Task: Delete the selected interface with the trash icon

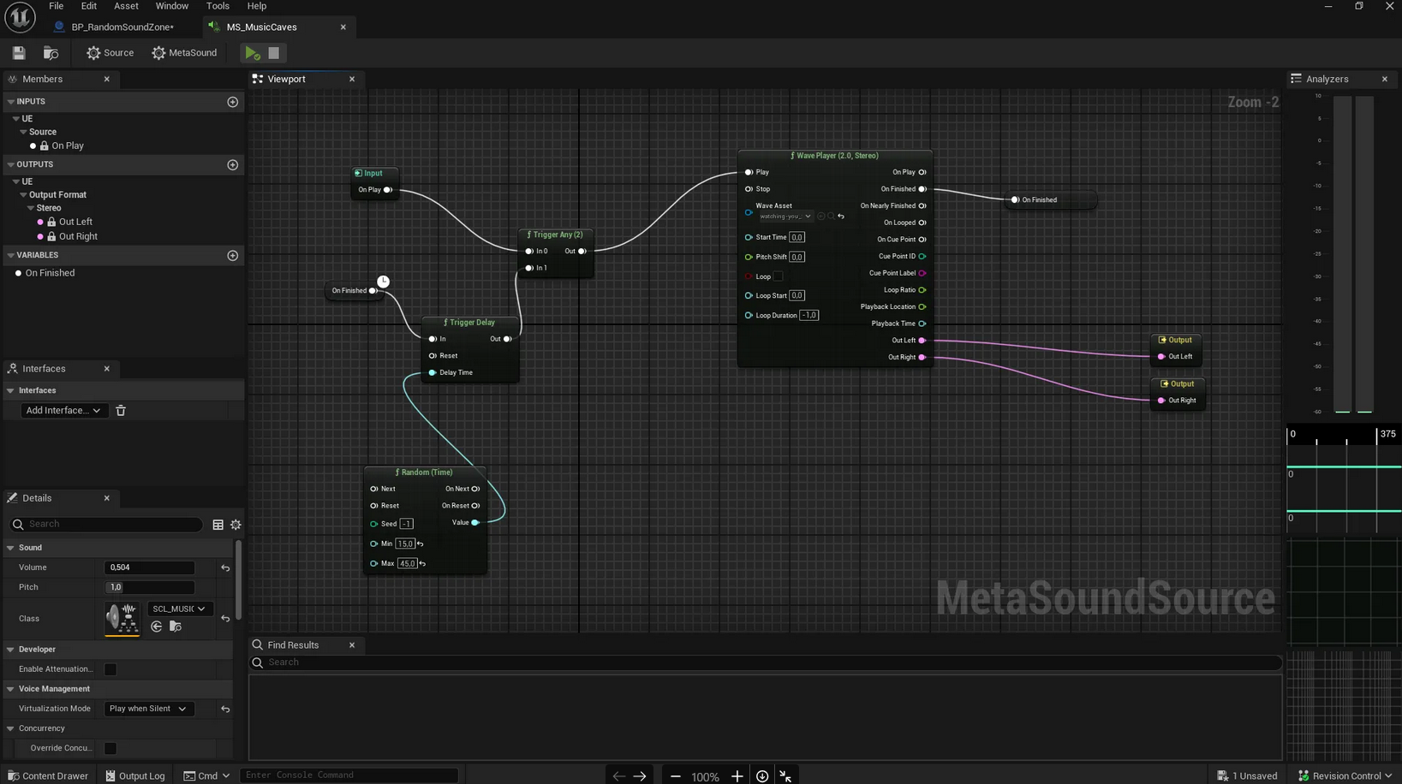Action: [x=121, y=411]
